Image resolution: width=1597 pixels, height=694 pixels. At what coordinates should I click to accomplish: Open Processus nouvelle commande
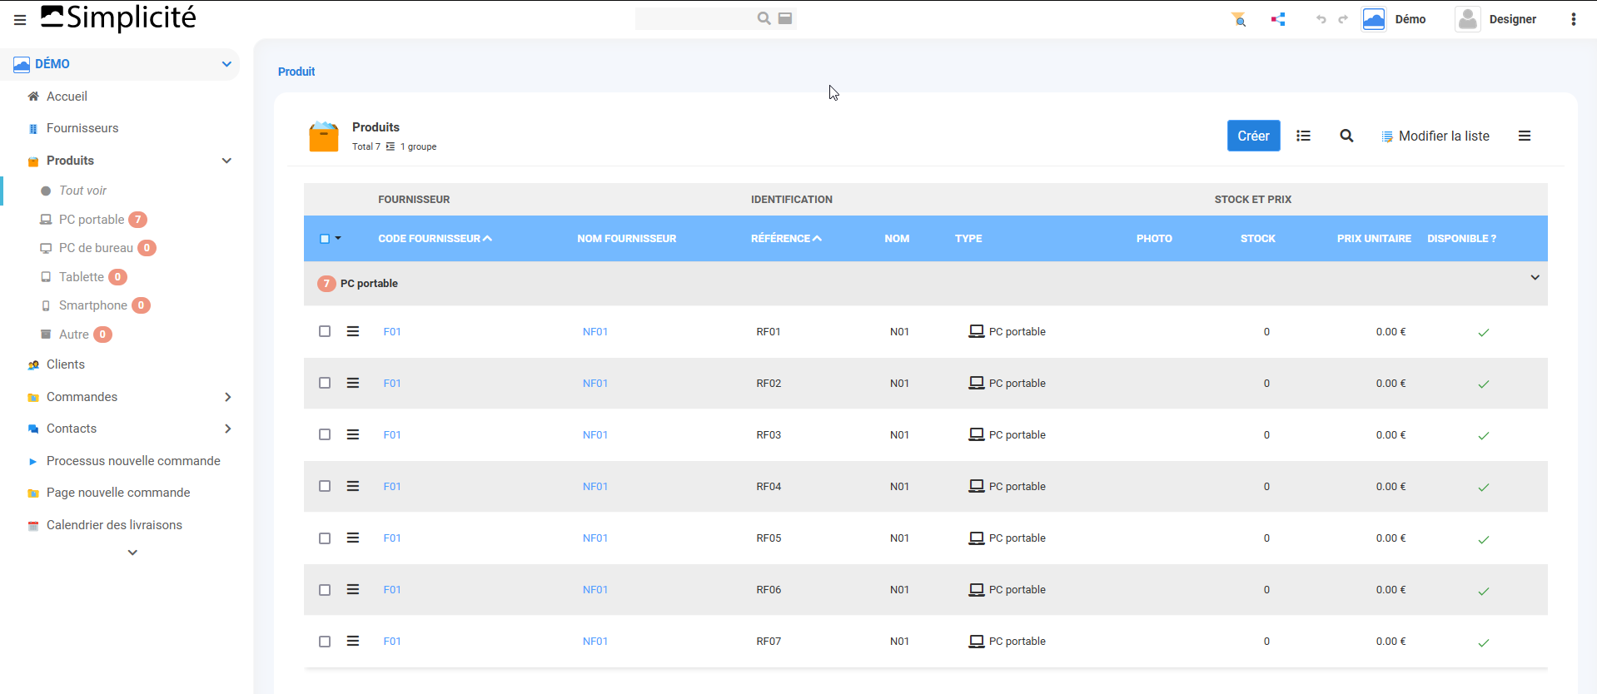pyautogui.click(x=133, y=461)
